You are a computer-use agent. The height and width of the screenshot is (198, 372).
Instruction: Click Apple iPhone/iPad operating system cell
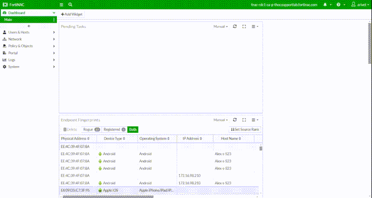coord(157,190)
